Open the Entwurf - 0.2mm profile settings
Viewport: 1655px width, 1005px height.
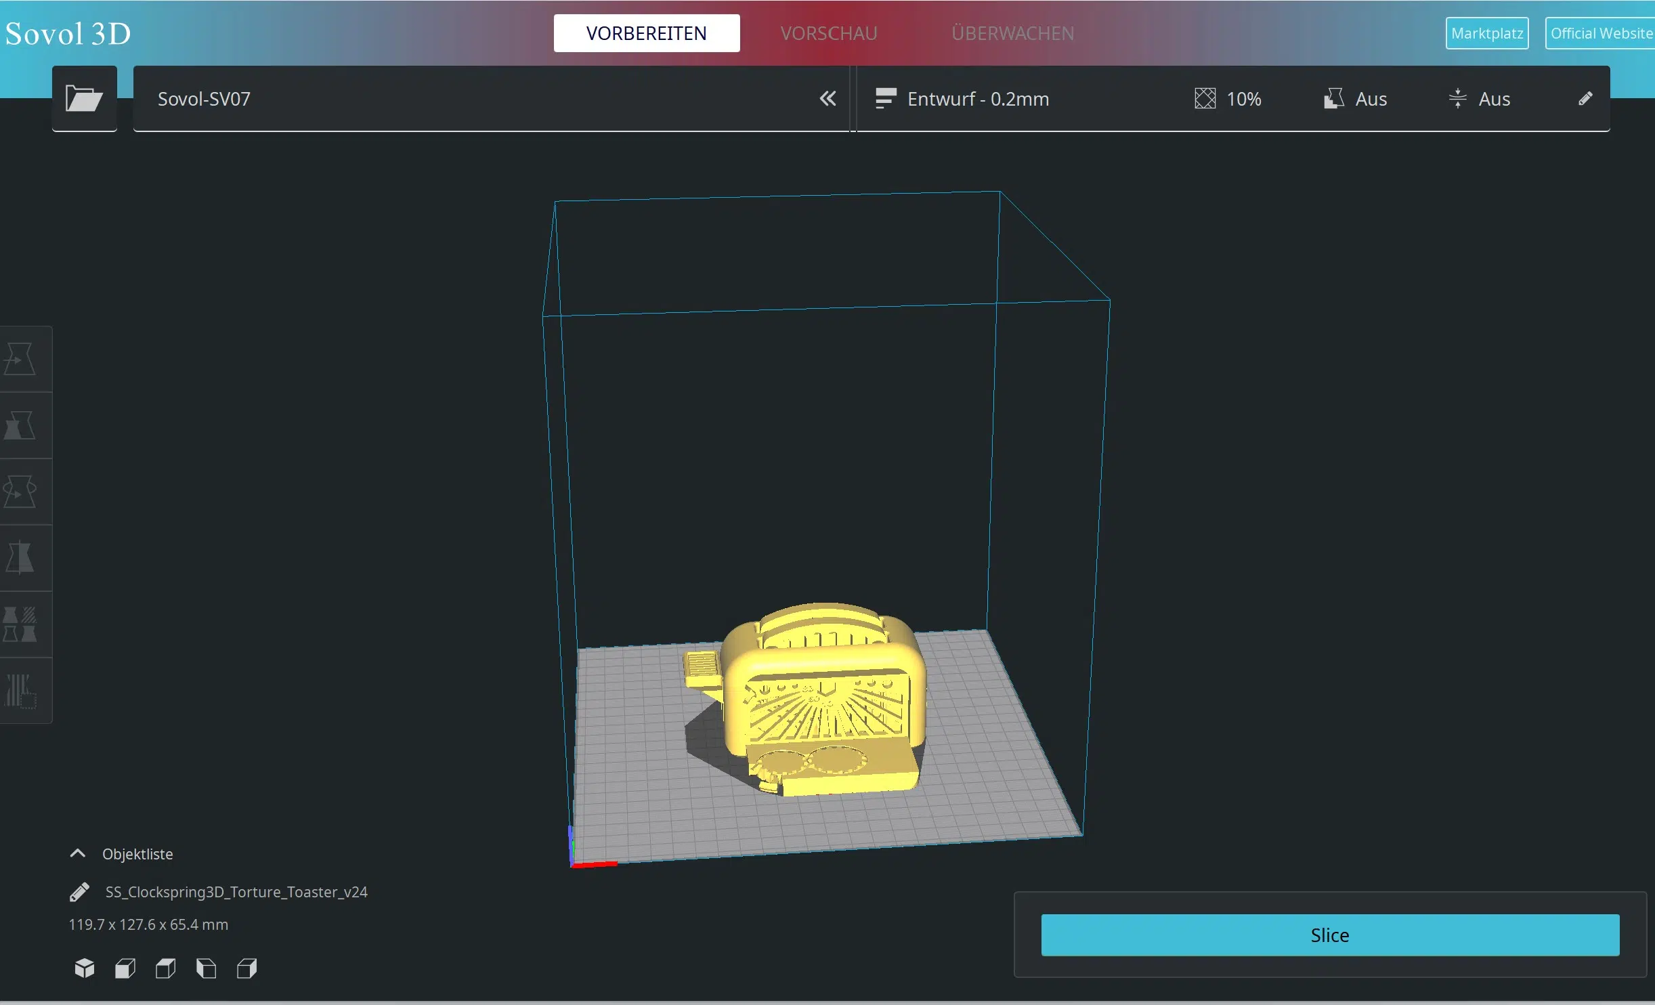coord(977,99)
